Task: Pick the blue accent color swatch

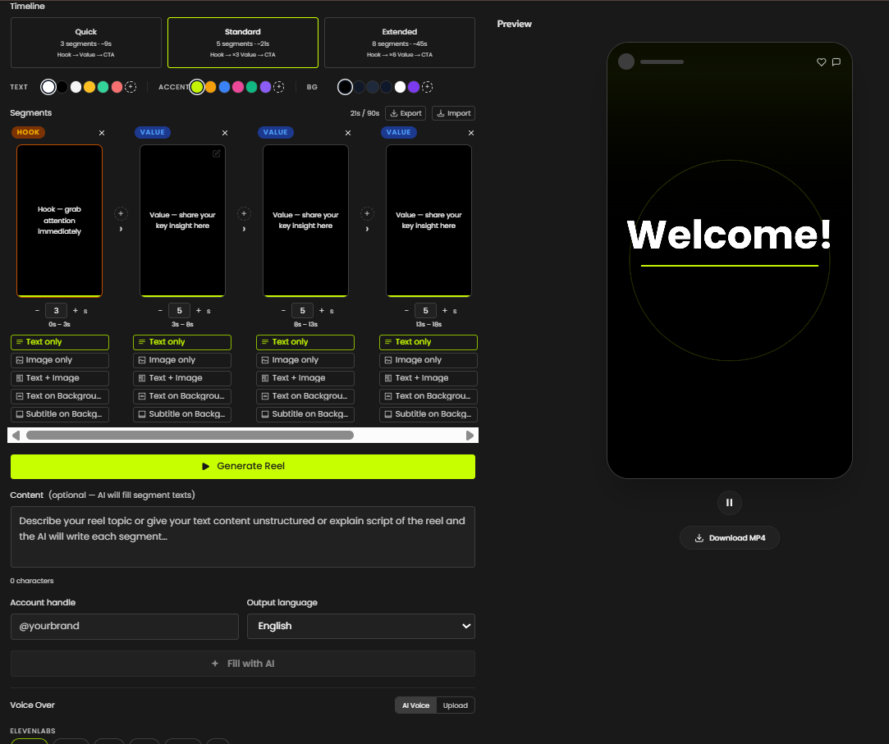Action: point(225,87)
